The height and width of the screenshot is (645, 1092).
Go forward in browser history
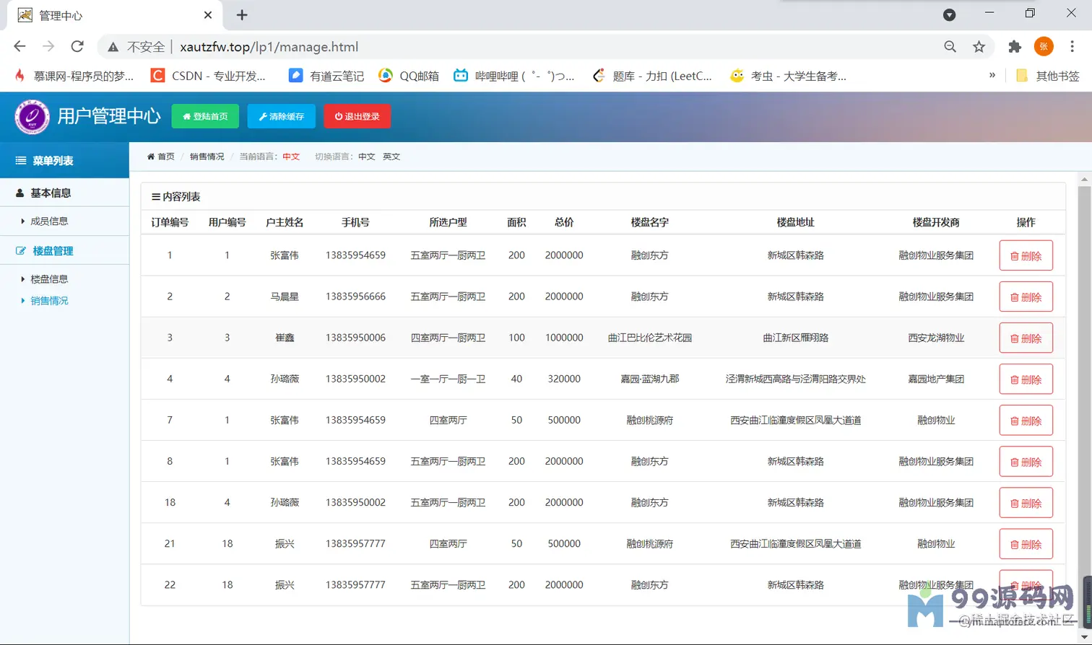pos(48,47)
